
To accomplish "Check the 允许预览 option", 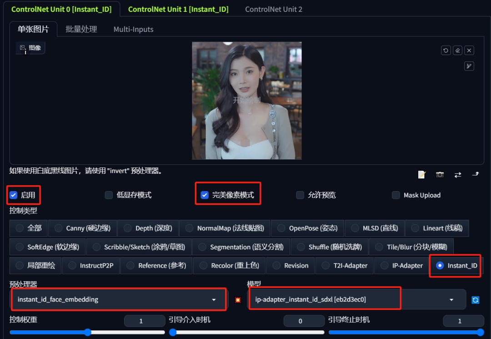I will pyautogui.click(x=300, y=195).
